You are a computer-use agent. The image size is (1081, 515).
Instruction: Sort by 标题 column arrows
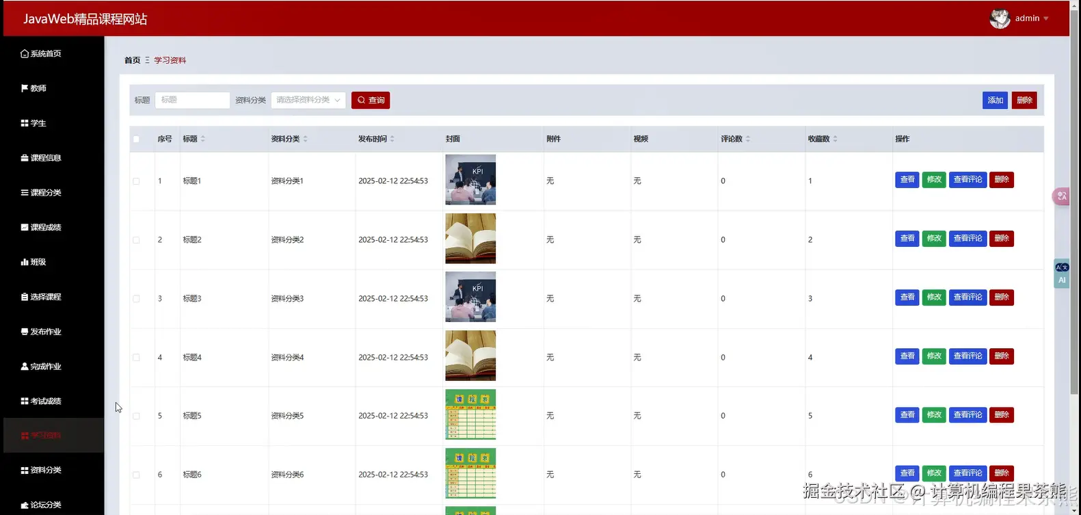[x=203, y=139]
